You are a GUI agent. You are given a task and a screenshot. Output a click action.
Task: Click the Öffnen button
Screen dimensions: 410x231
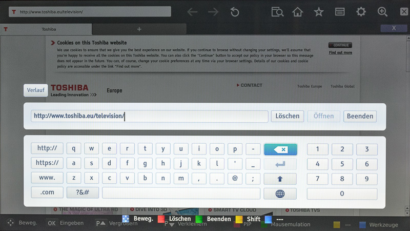coord(324,116)
